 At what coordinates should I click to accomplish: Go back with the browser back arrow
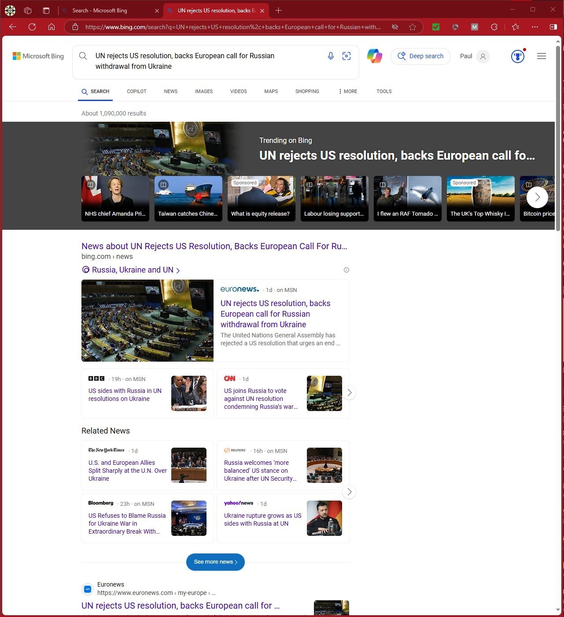pos(13,27)
